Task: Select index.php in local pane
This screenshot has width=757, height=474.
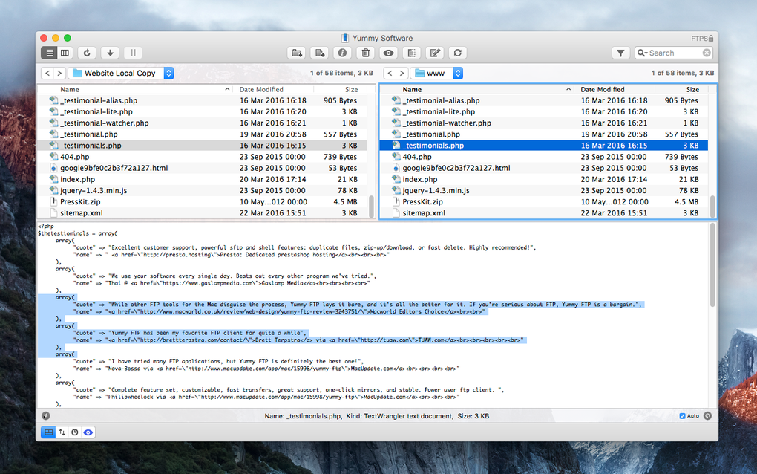Action: [x=203, y=179]
